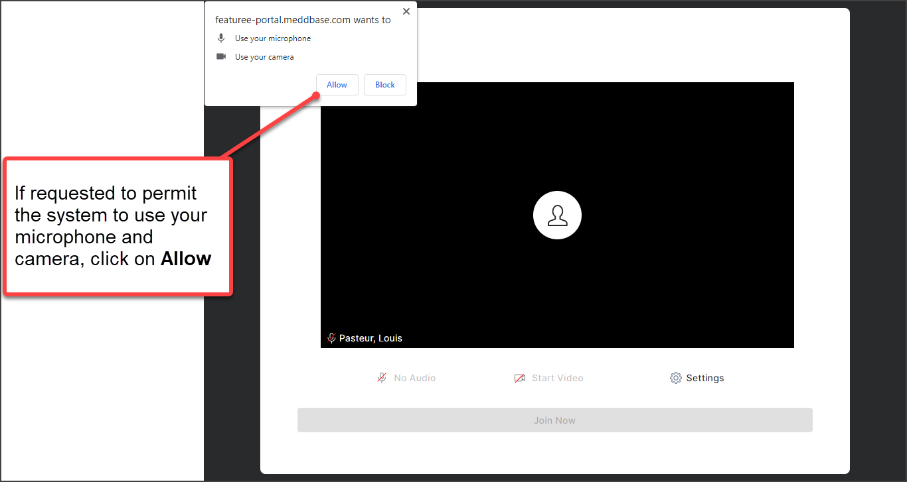Select the 'Use your microphone' text
Viewport: 907px width, 482px height.
[273, 38]
